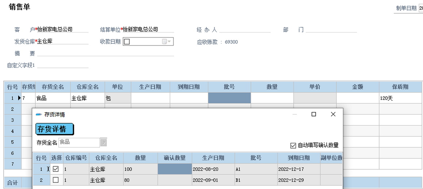Click the lookup button beside 存货全名 field

(103, 142)
